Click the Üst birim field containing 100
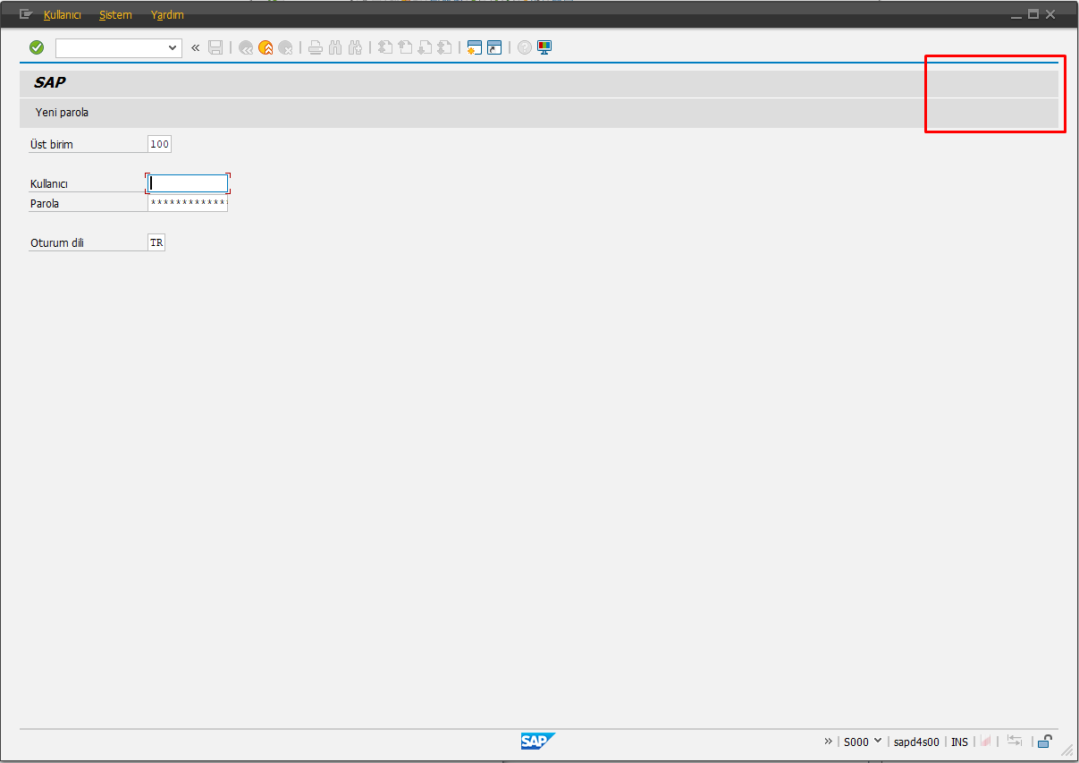1079x763 pixels. [159, 144]
